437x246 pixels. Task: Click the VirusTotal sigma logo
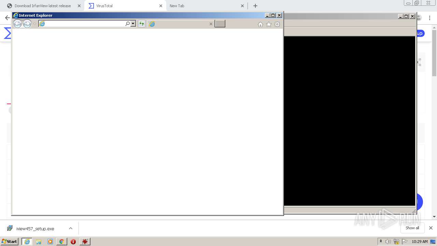click(x=7, y=33)
